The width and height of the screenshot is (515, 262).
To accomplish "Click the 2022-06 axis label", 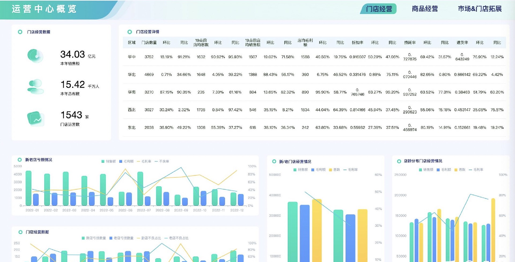I will tap(125, 210).
